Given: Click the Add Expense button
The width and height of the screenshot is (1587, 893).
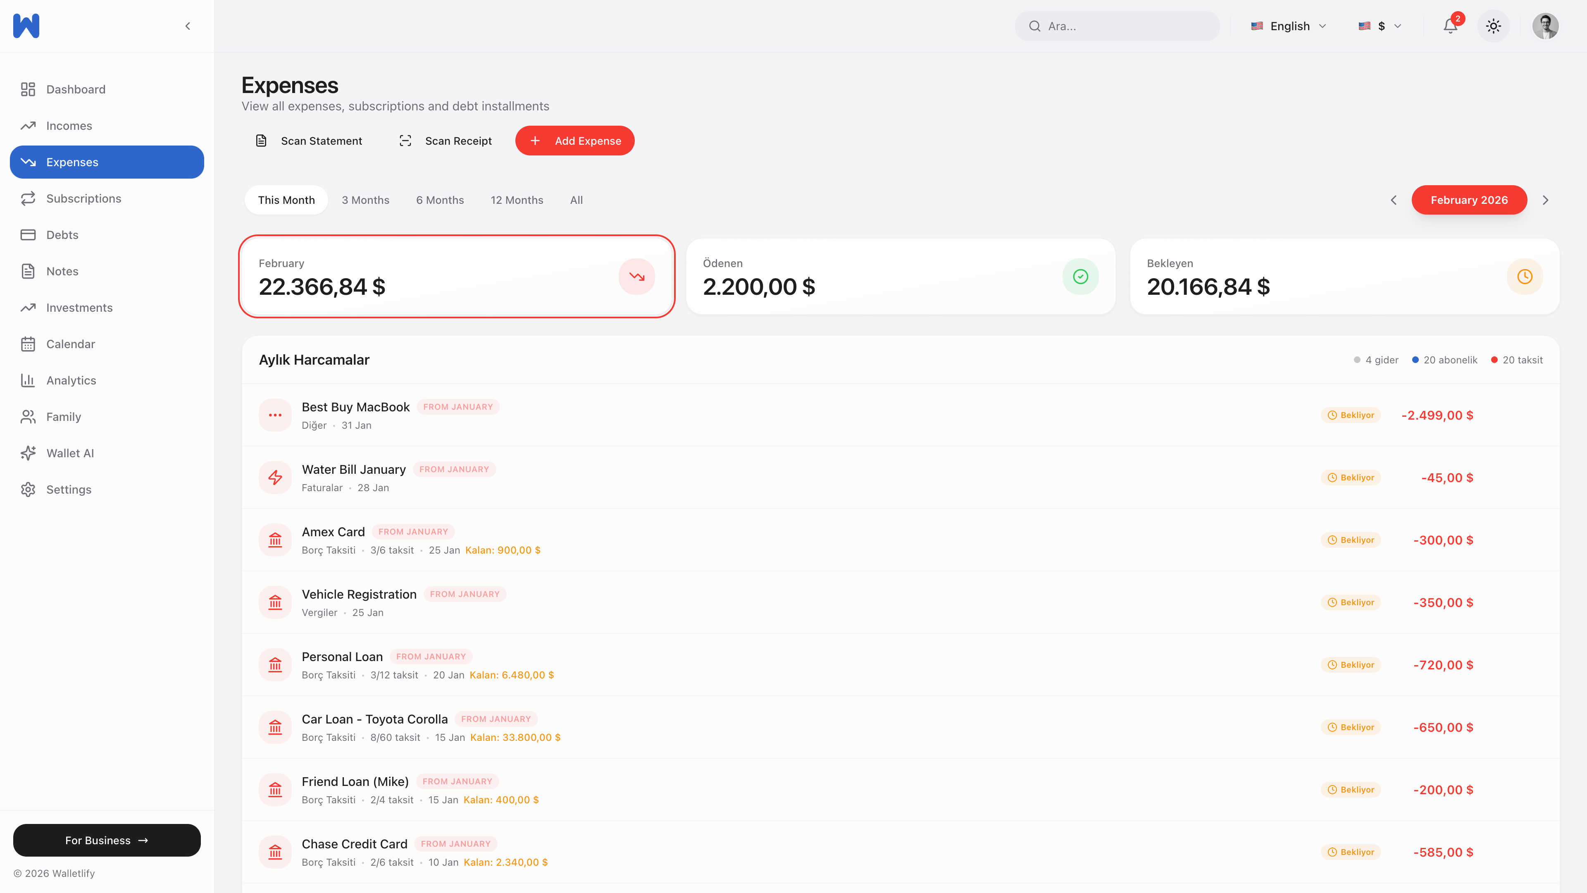Looking at the screenshot, I should [575, 141].
